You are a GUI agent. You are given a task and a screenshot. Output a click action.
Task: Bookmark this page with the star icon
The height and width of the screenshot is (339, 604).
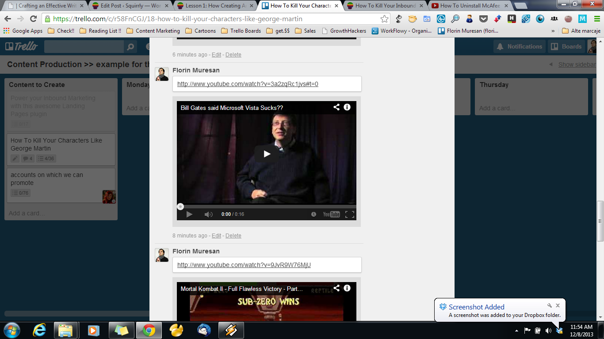pyautogui.click(x=384, y=19)
